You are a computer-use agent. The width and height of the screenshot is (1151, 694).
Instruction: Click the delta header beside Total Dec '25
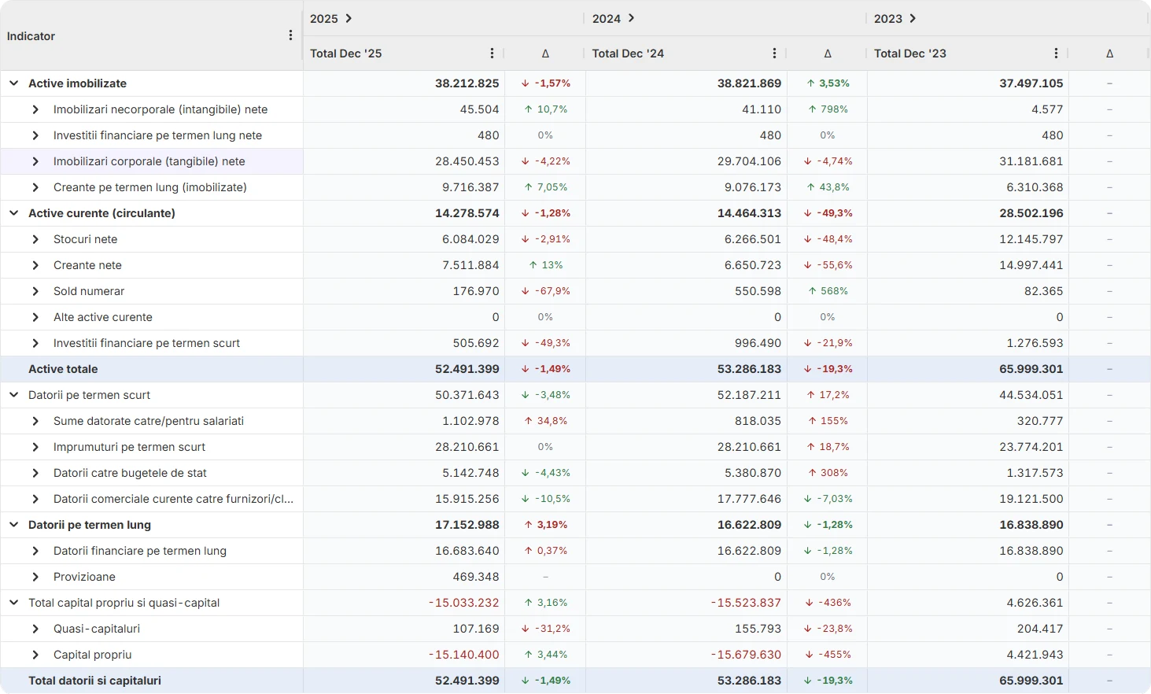(x=545, y=54)
